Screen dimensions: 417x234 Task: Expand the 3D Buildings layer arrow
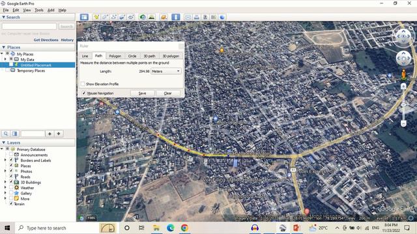click(x=6, y=182)
